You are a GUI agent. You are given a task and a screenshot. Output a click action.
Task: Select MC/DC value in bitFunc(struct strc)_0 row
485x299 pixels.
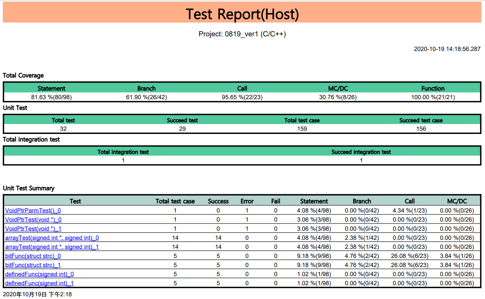tap(457, 256)
